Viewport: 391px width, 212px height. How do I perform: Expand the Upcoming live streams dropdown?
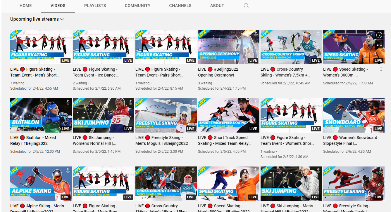(37, 19)
